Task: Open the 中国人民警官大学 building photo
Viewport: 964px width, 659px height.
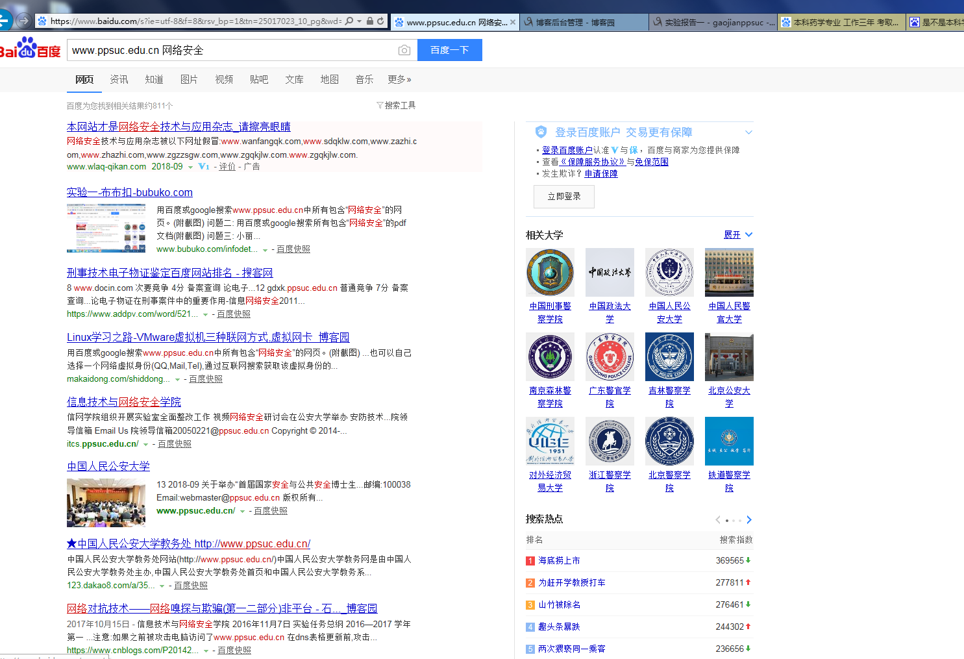Action: (729, 272)
